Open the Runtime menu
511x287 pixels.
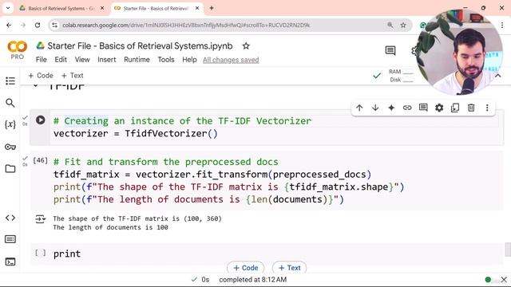point(137,60)
